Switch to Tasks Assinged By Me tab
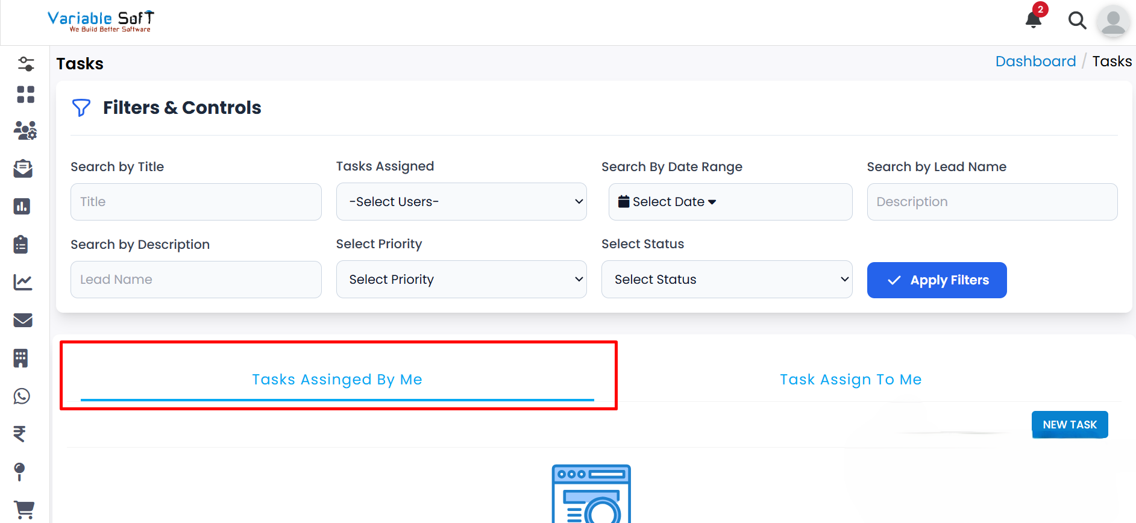This screenshot has height=523, width=1136. [x=337, y=380]
